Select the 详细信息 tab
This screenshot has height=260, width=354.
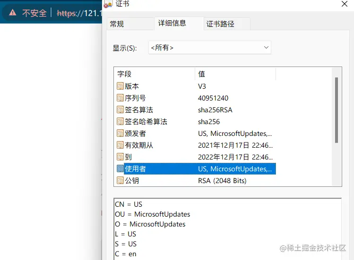pos(179,23)
